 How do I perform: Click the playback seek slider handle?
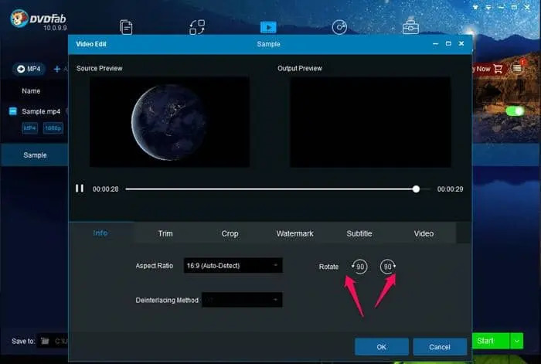417,189
